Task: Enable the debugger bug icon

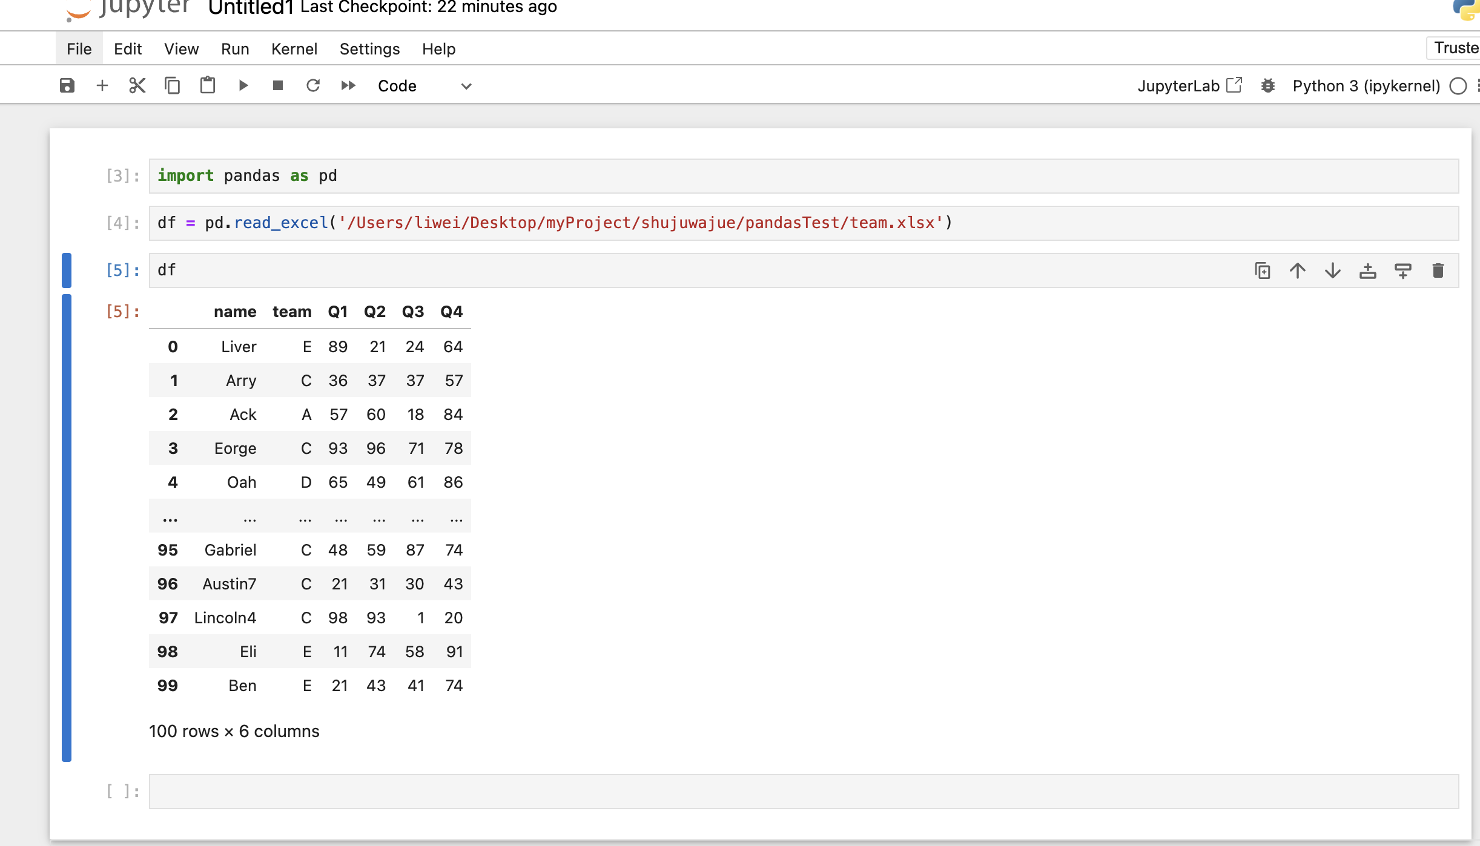Action: click(x=1268, y=85)
